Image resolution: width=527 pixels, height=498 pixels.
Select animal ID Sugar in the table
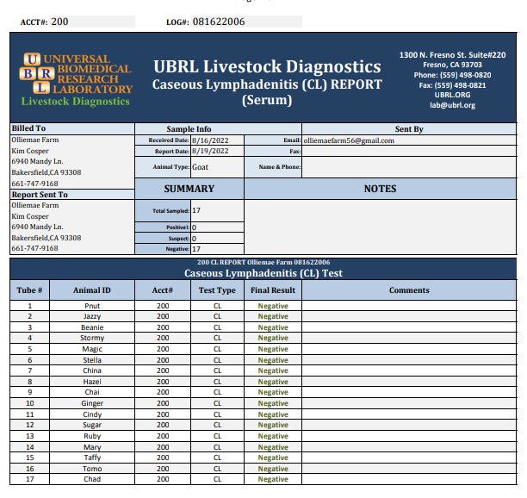92,425
